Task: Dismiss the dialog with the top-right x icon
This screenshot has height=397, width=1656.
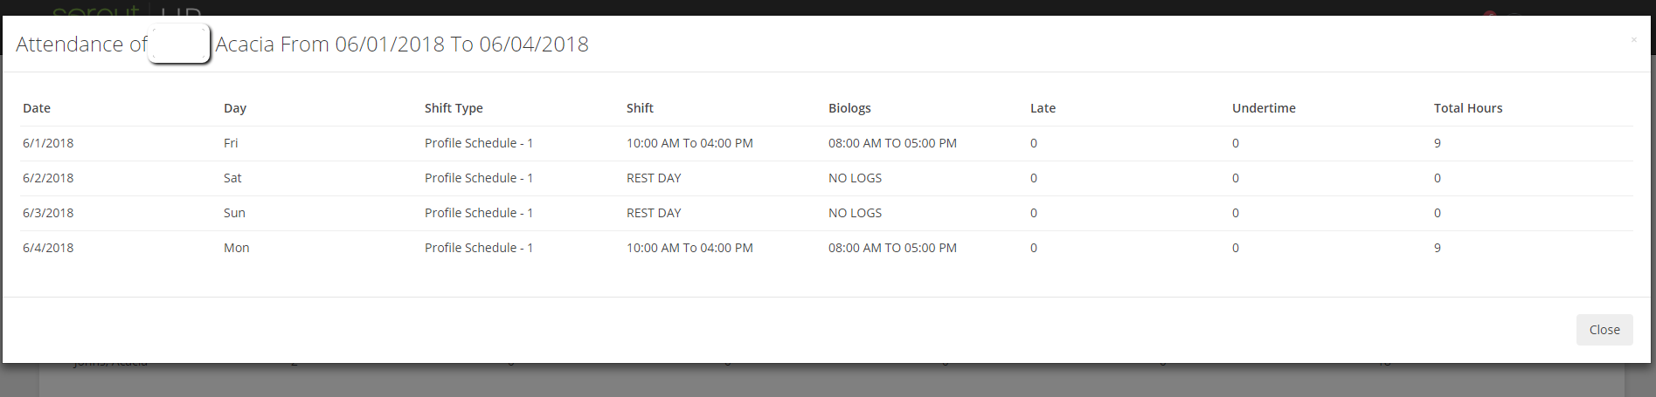Action: point(1633,40)
